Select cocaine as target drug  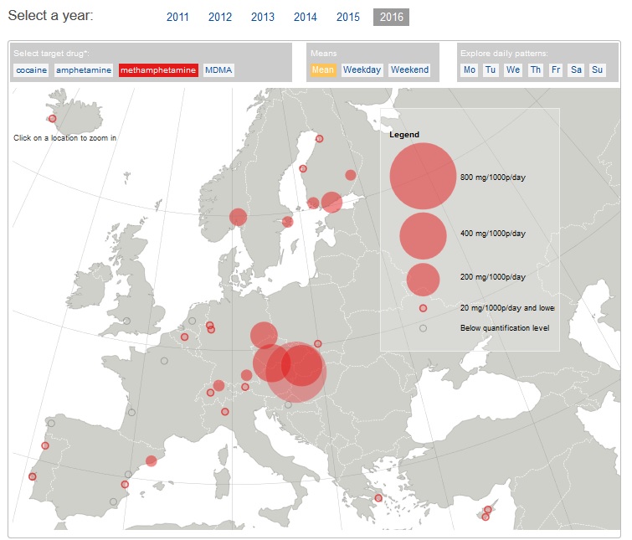[x=31, y=70]
